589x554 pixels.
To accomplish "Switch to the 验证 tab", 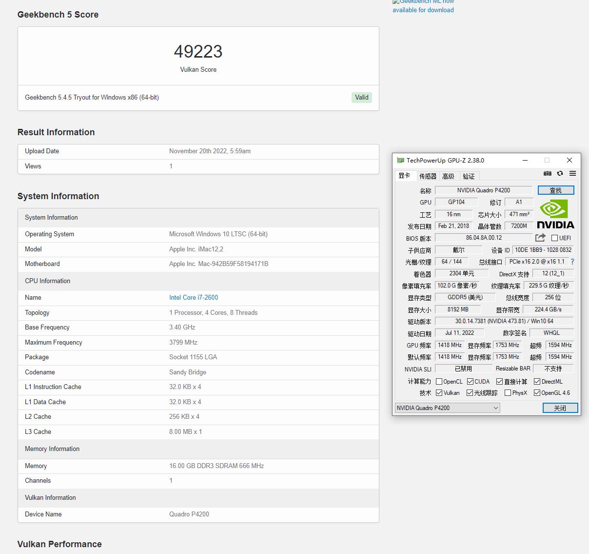I will 469,176.
